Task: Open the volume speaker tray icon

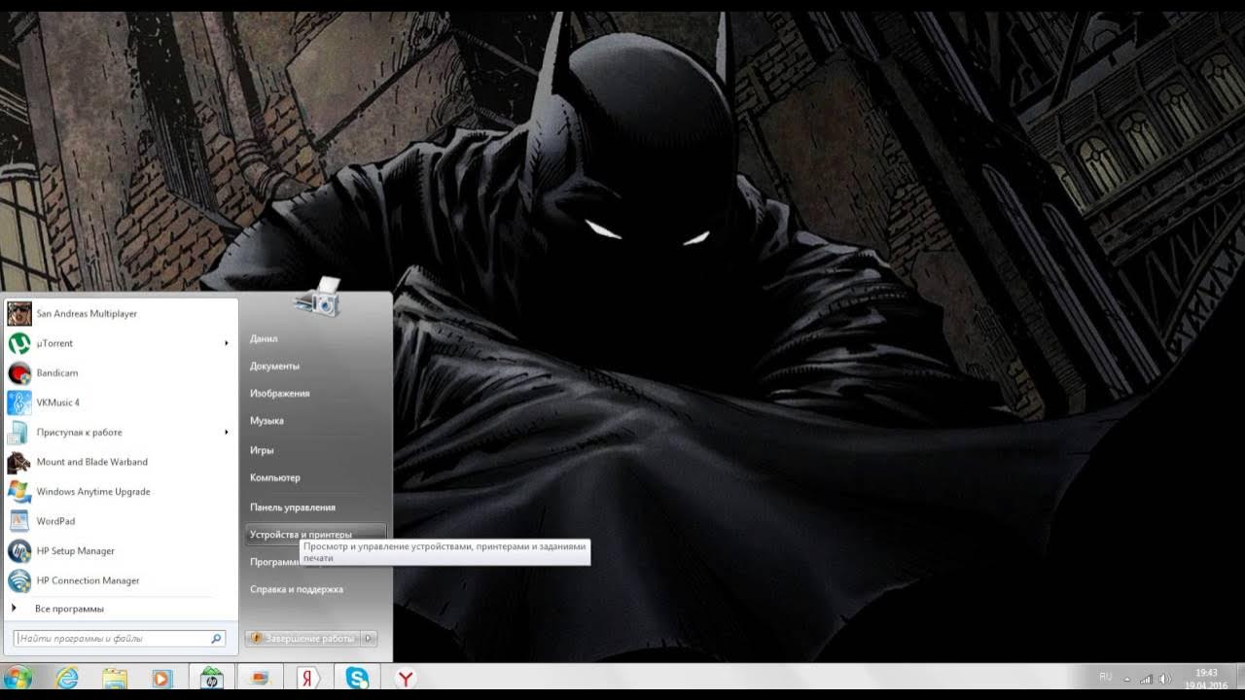Action: pos(1164,679)
